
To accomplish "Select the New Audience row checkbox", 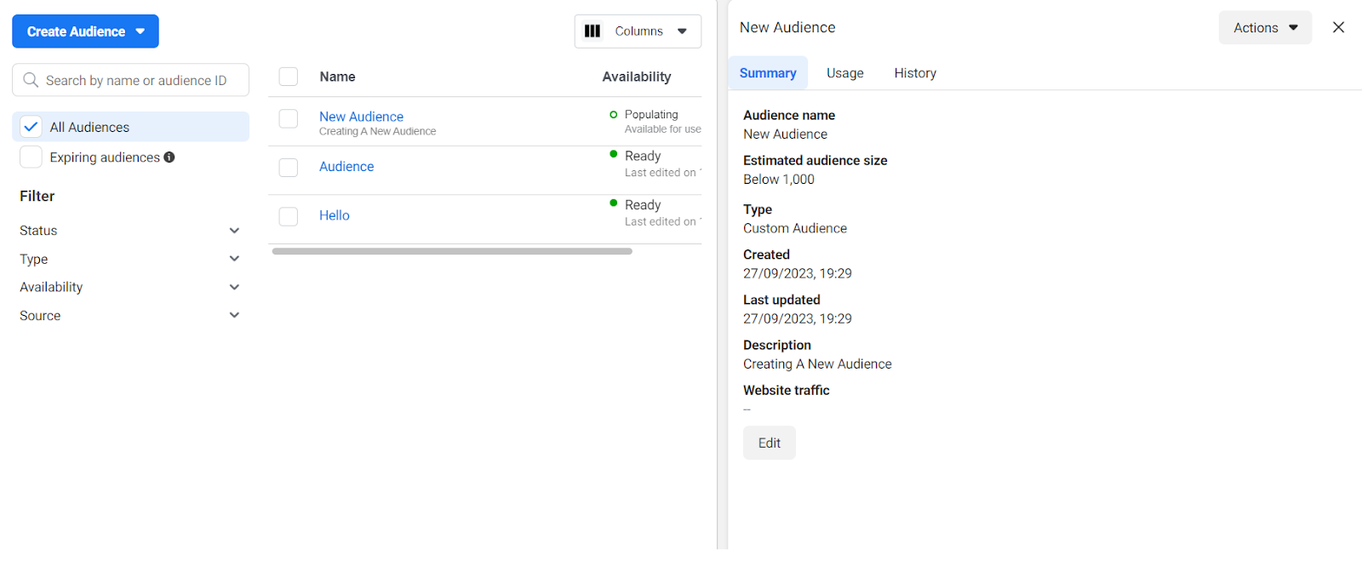I will [289, 118].
